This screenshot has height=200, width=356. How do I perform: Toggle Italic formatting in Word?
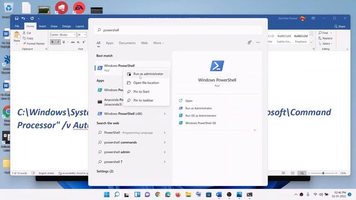point(58,42)
